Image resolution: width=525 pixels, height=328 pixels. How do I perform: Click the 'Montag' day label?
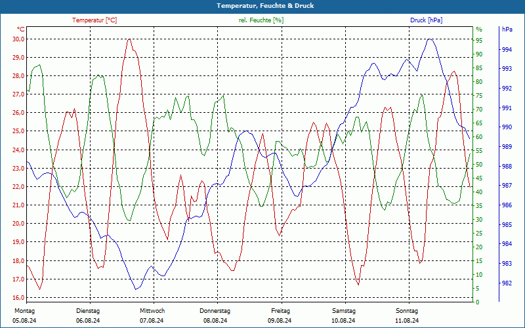(24, 311)
